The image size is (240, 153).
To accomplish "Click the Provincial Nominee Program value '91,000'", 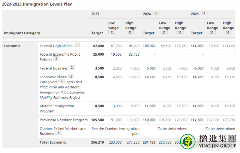I will [116, 120].
